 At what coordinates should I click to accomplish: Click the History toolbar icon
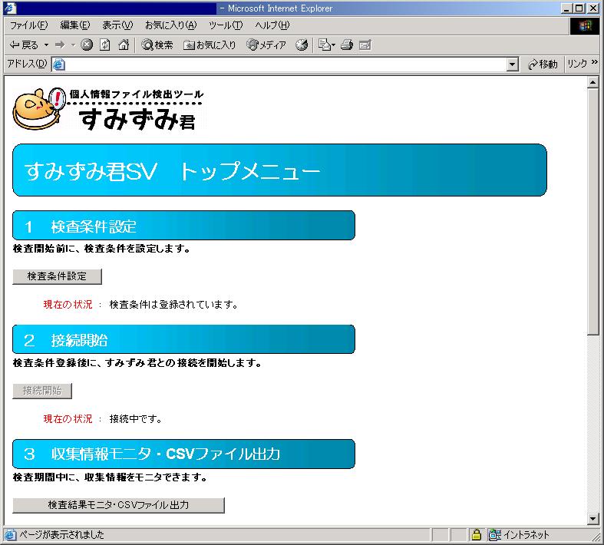pyautogui.click(x=302, y=45)
